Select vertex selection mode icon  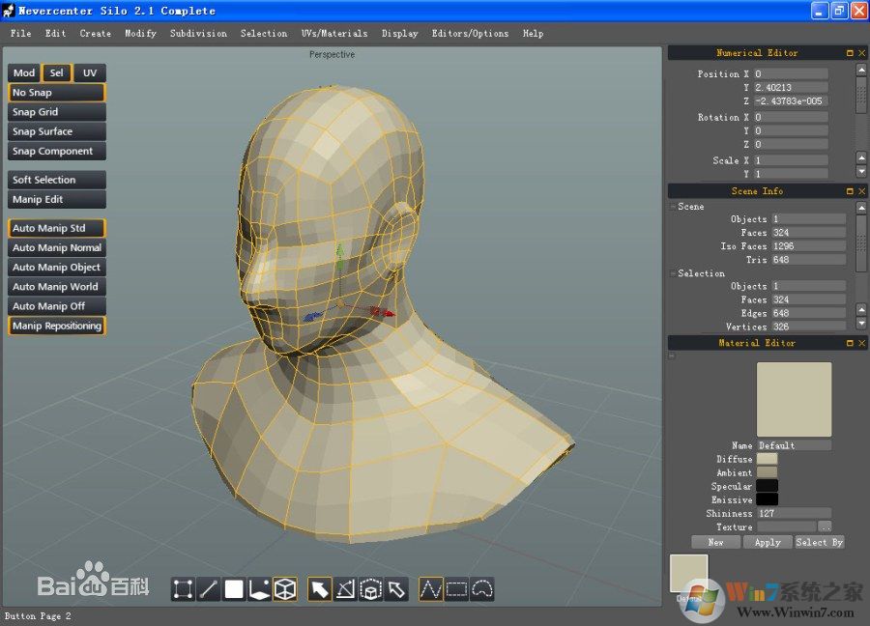pos(183,589)
